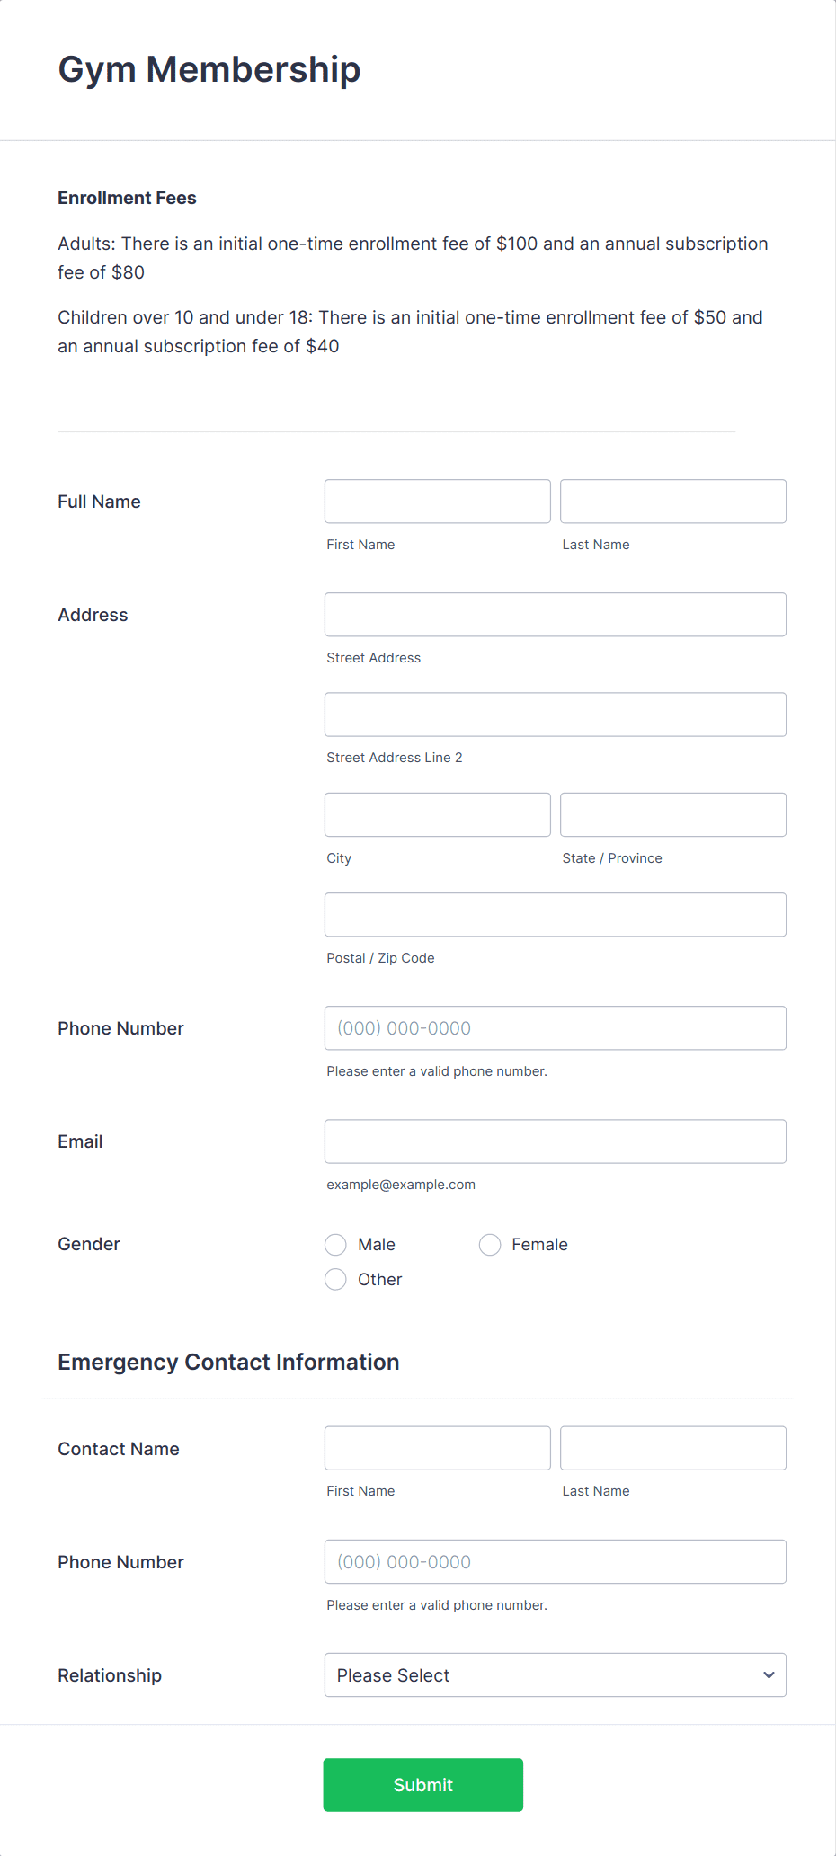This screenshot has width=836, height=1856.
Task: Click the Street Address Line 2 box
Action: tap(555, 715)
